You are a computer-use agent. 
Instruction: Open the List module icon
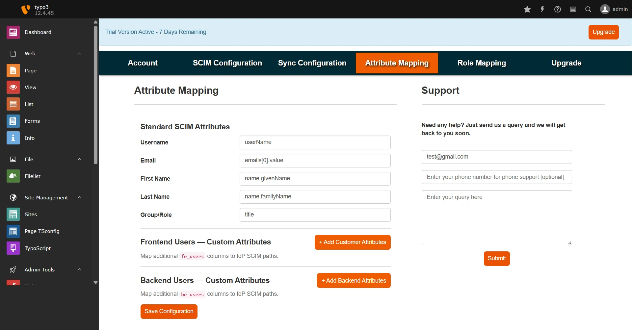(13, 104)
